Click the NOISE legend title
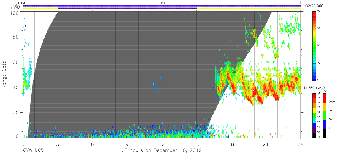338x156 pixels. [x=326, y=91]
